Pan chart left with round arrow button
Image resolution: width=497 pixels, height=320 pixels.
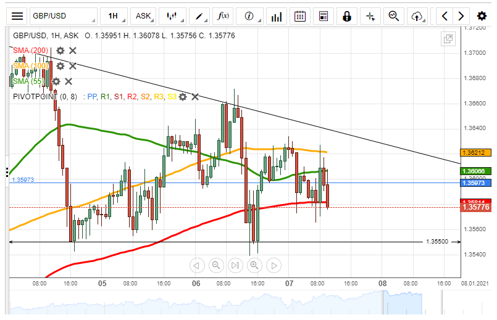click(197, 265)
